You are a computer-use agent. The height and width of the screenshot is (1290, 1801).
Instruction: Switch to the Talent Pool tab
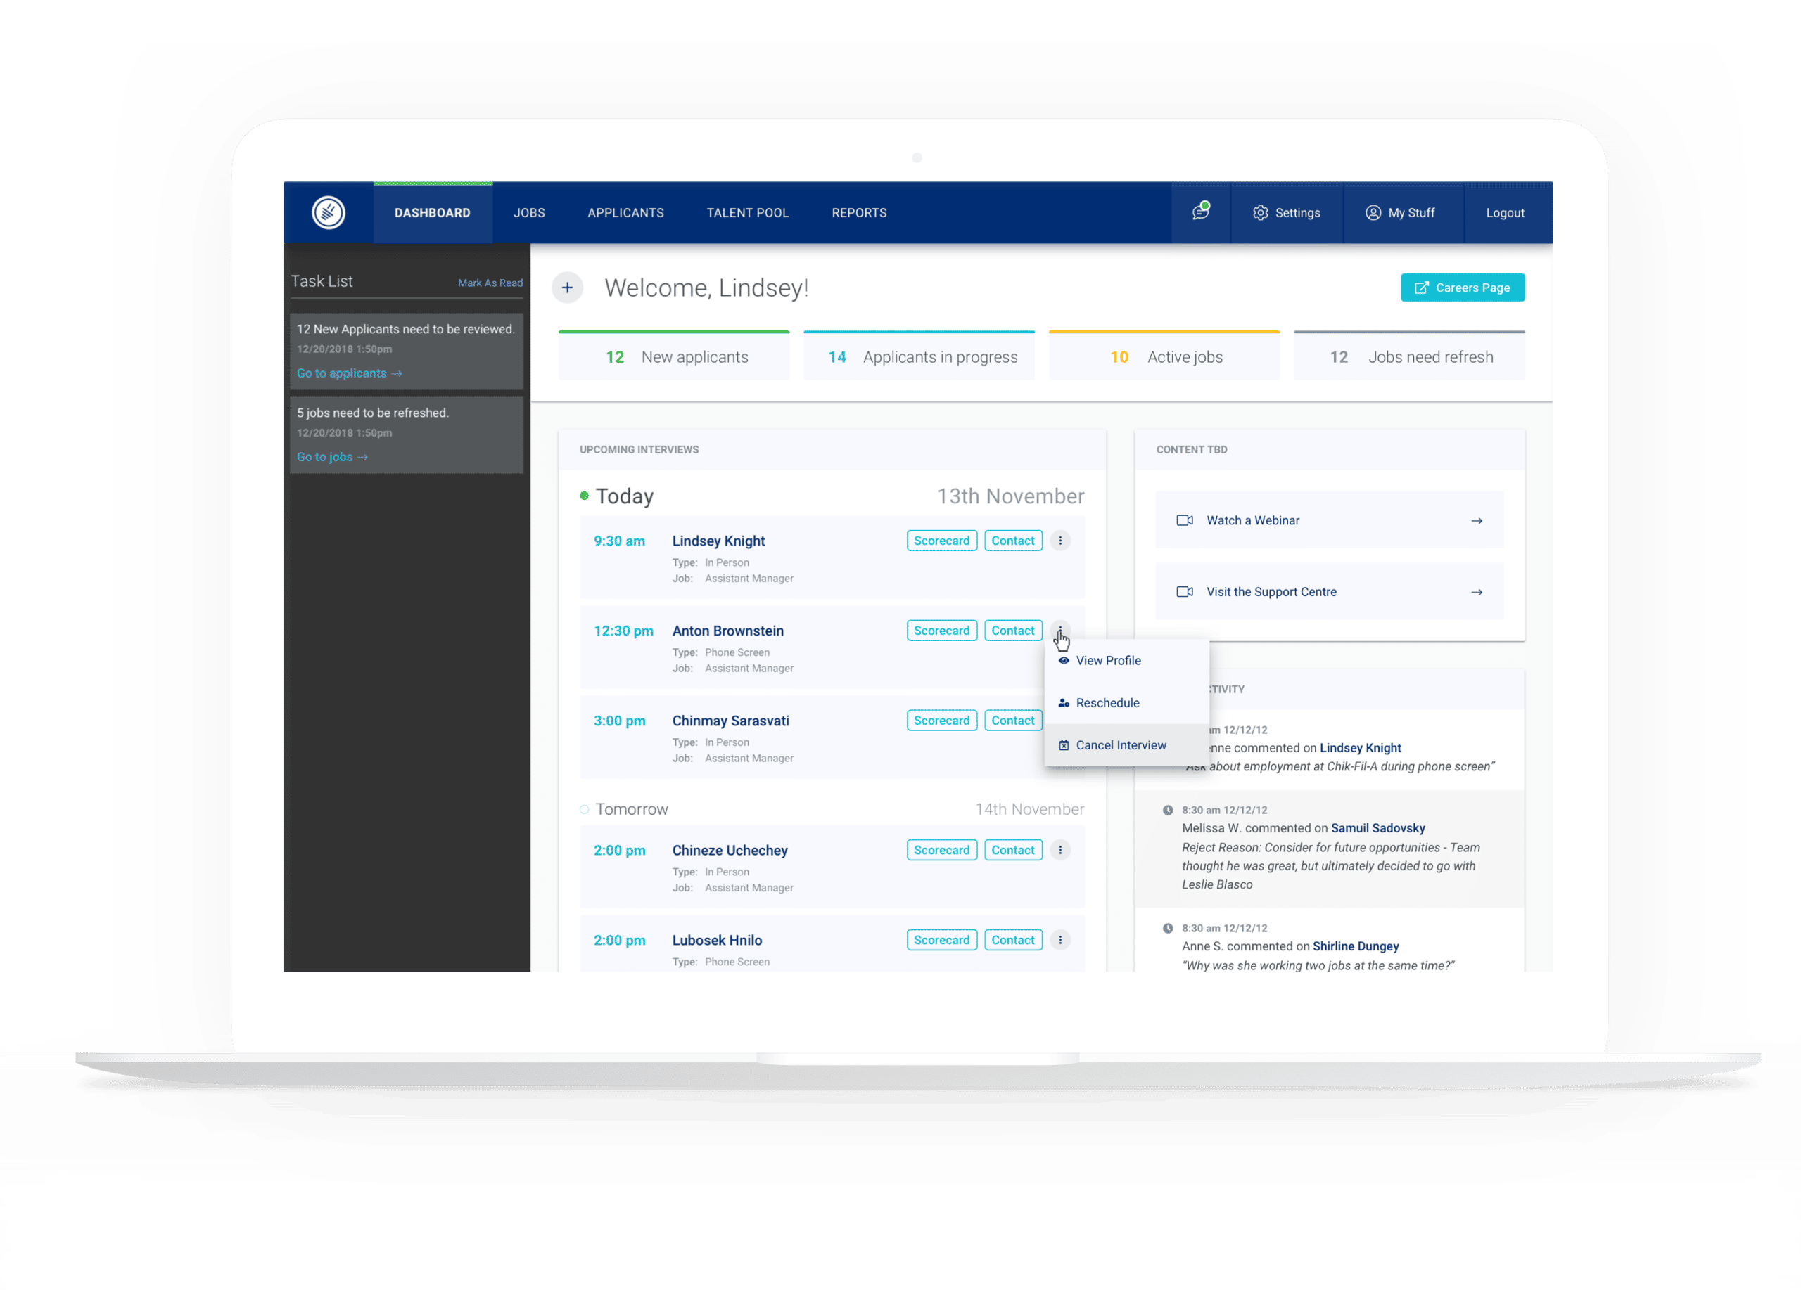click(746, 212)
